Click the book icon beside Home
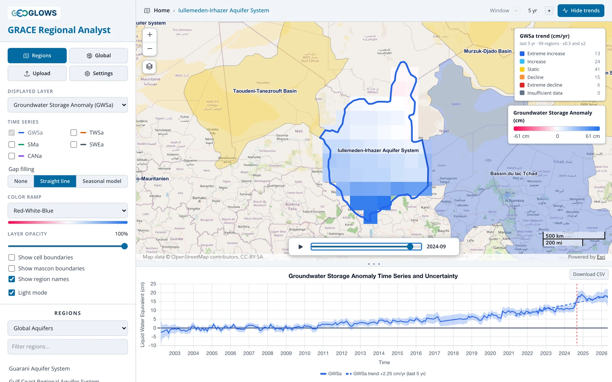Screen dimensions: 612x382 (147, 11)
